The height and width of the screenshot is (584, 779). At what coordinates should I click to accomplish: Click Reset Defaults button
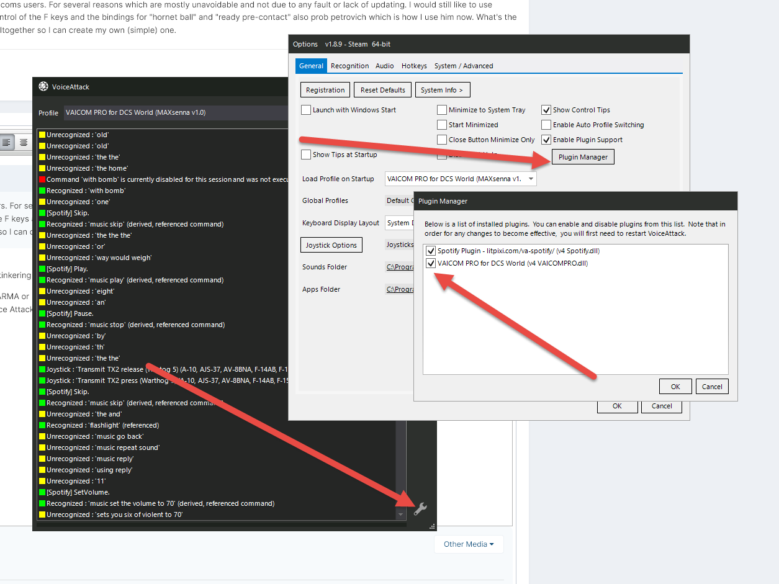pos(383,90)
